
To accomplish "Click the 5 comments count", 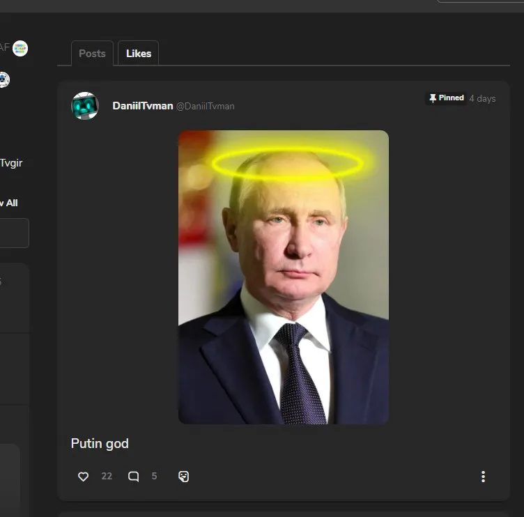I will pos(154,476).
